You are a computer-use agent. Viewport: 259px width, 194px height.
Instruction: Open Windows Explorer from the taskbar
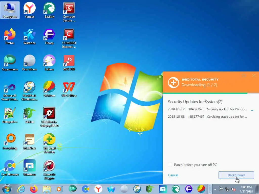point(47,189)
